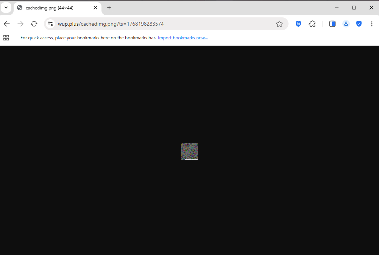379x255 pixels.
Task: Close the cachedimg.png tab
Action: coord(95,8)
